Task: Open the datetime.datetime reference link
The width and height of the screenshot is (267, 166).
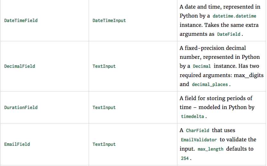Action: [234, 16]
